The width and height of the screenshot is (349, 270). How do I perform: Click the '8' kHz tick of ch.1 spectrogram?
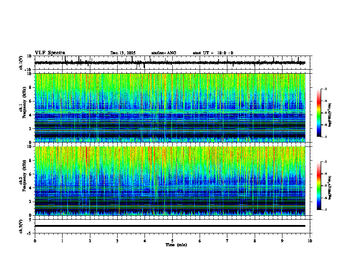click(x=31, y=87)
